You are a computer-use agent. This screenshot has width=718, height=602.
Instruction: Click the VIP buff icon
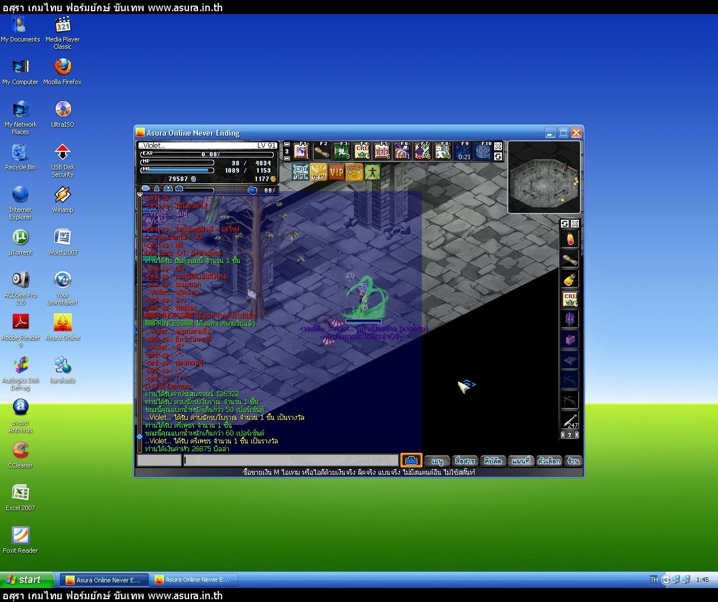(x=337, y=172)
